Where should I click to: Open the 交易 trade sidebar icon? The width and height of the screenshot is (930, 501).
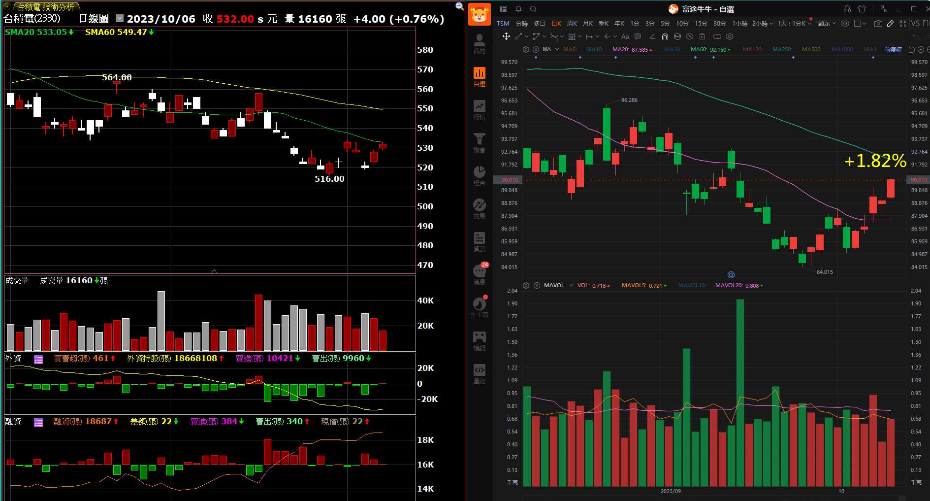tap(479, 209)
